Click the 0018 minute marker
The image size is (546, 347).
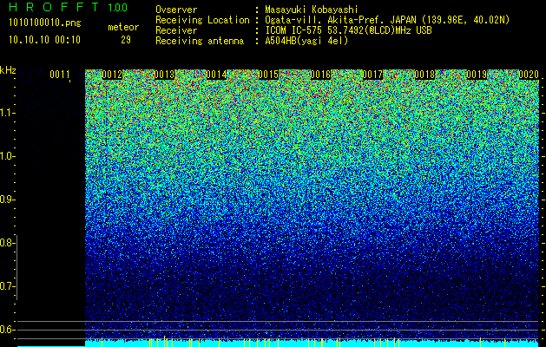click(424, 75)
